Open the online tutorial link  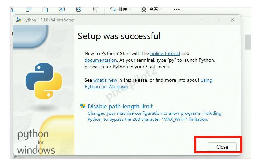pos(165,53)
